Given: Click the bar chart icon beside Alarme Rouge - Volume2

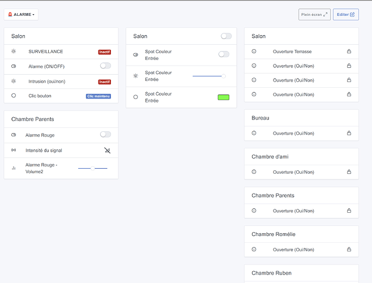Looking at the screenshot, I should [14, 168].
